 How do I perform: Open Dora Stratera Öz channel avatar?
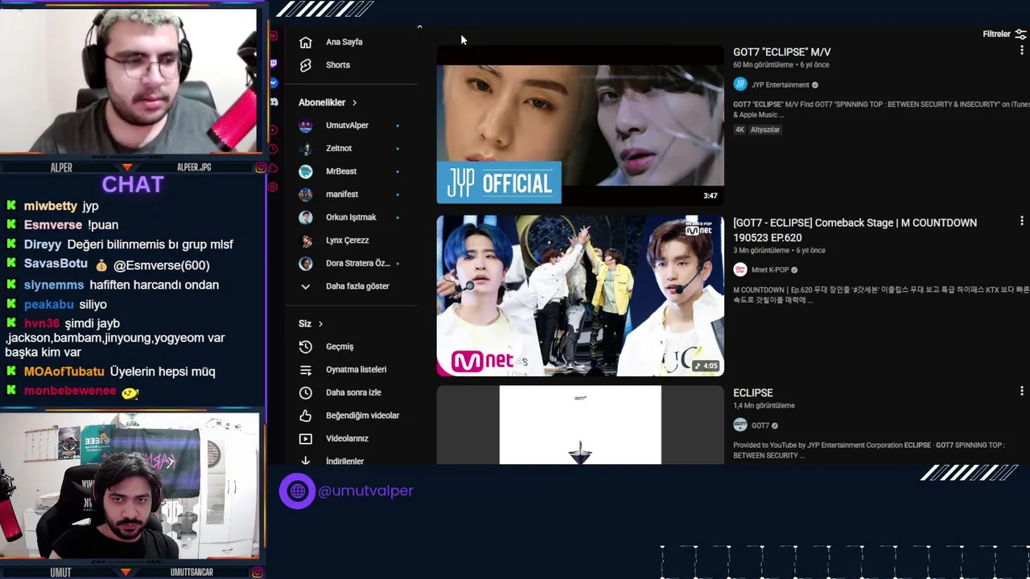click(x=305, y=263)
